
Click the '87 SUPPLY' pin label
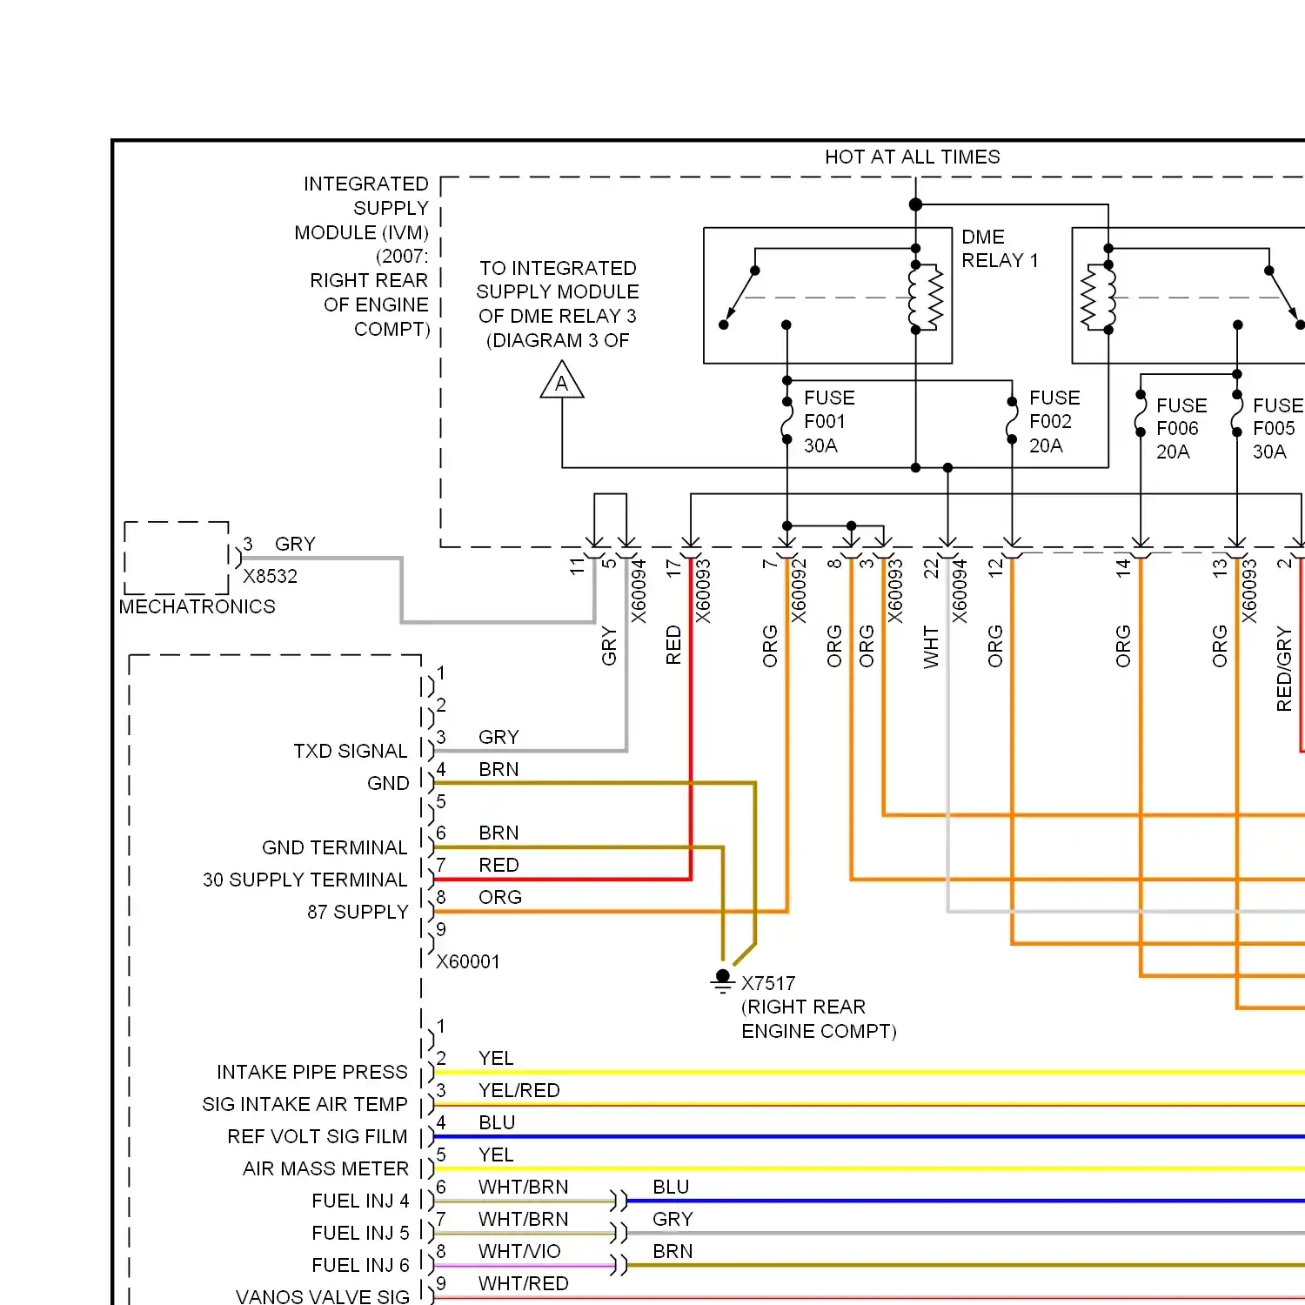358,912
